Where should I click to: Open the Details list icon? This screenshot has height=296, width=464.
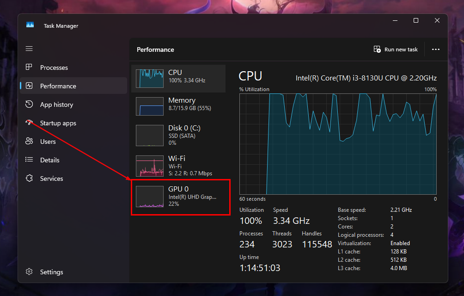point(29,160)
